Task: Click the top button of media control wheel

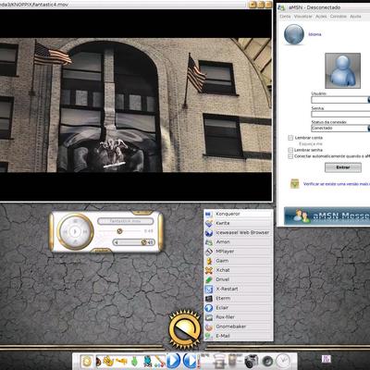Action: 75,221
